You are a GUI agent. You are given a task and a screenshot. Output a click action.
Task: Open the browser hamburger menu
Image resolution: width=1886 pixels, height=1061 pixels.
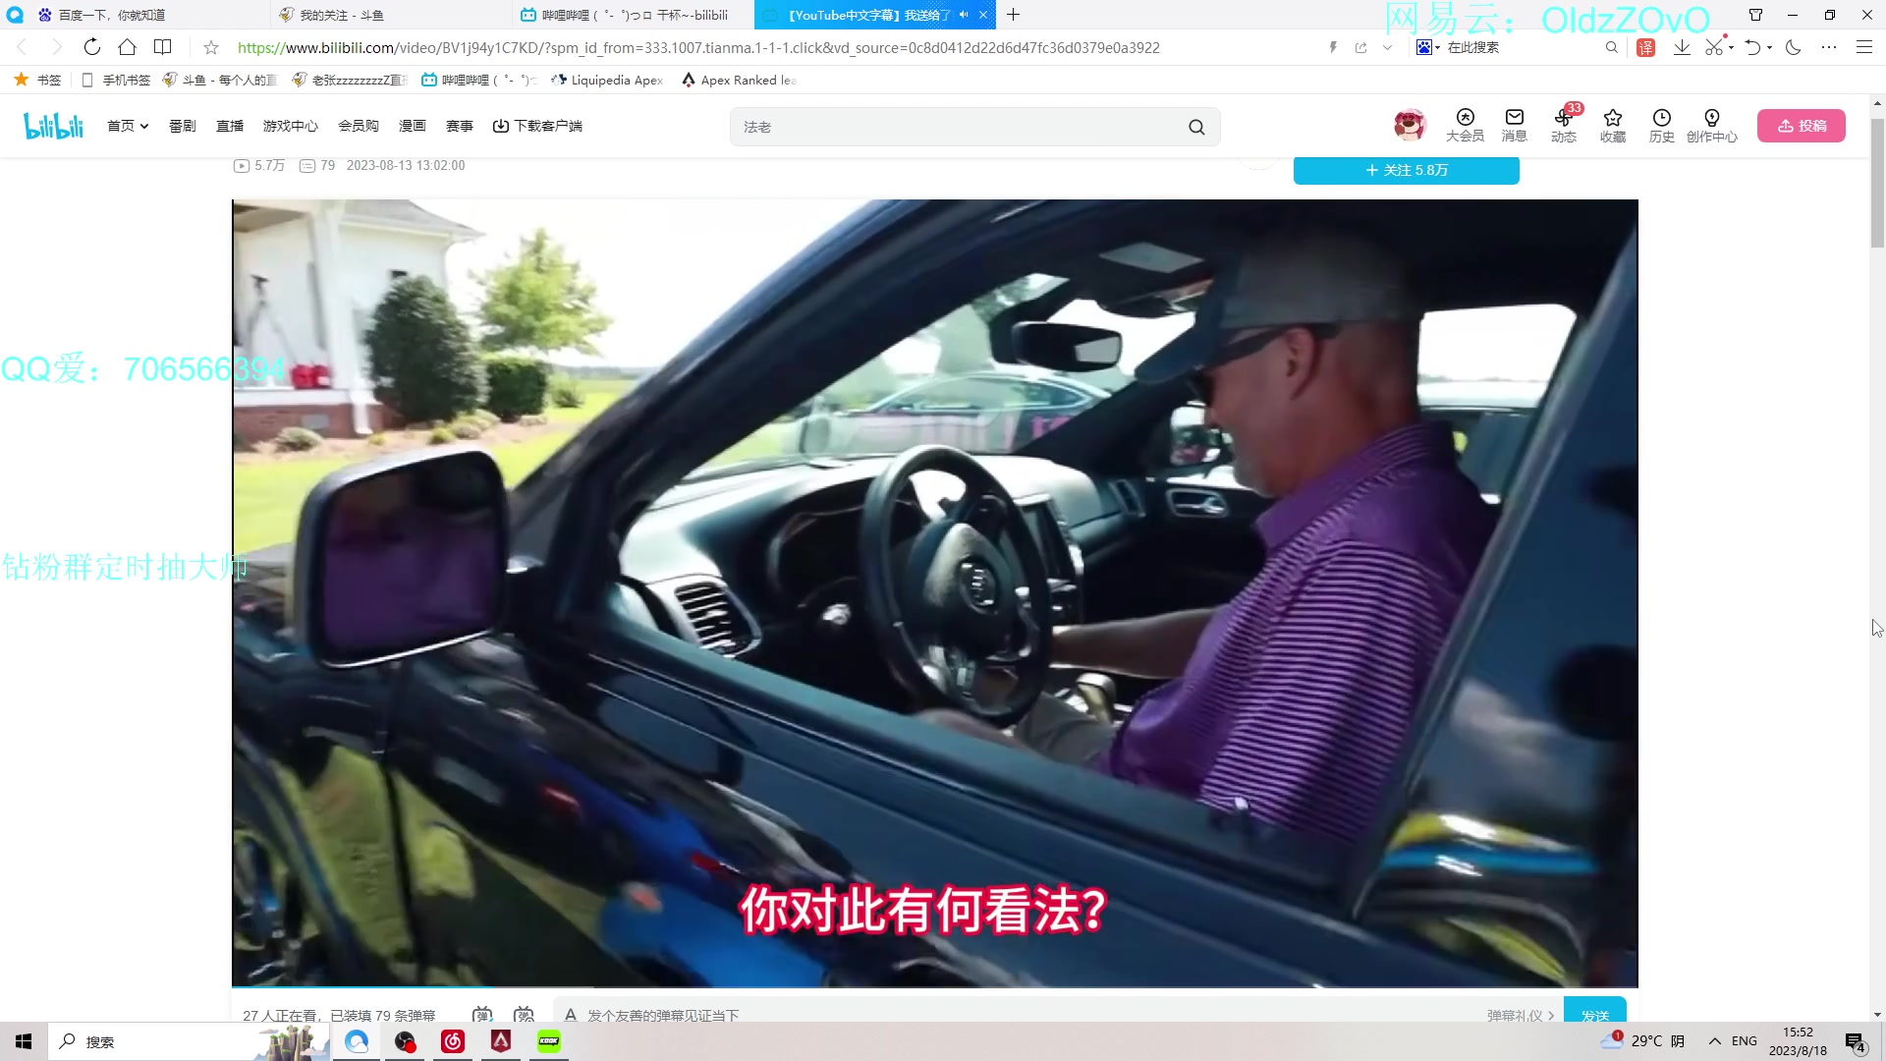pos(1863,47)
